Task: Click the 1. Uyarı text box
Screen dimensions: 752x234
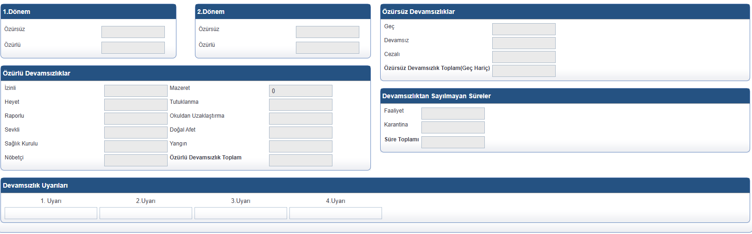Action: 51,213
